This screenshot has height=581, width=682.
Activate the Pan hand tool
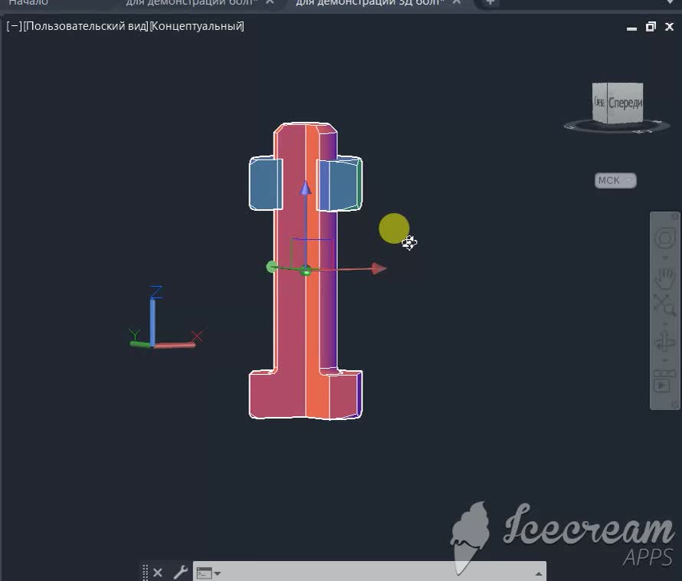pos(664,279)
